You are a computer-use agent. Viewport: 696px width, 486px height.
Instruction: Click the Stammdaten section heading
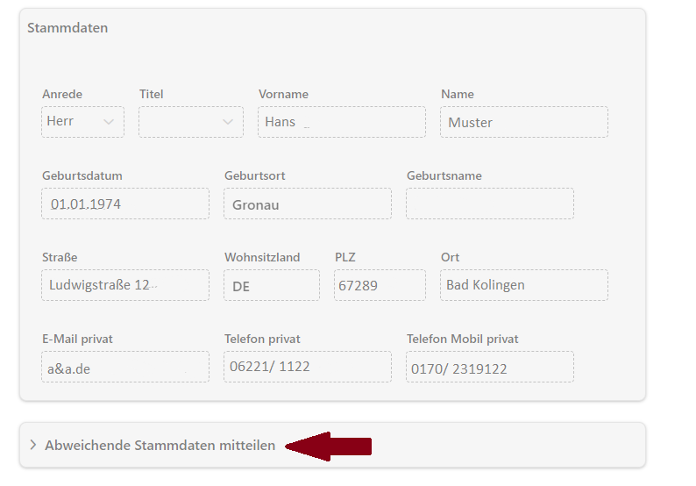tap(67, 28)
